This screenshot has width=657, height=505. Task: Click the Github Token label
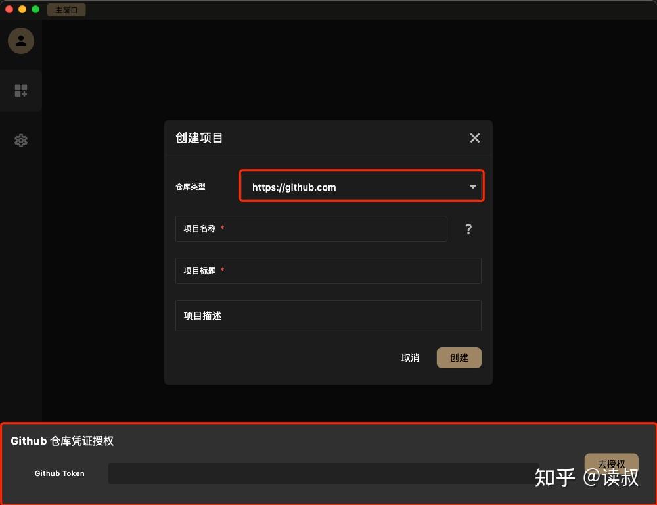[x=60, y=473]
